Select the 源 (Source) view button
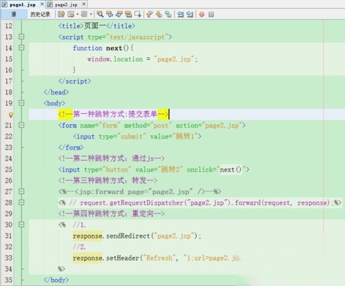 coord(14,14)
